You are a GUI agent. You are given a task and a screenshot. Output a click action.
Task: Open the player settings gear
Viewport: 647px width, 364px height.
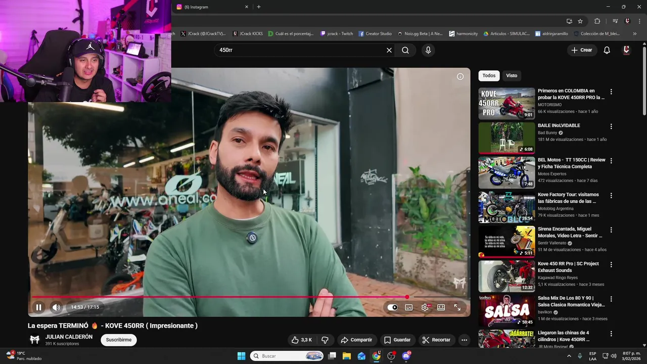click(x=425, y=307)
